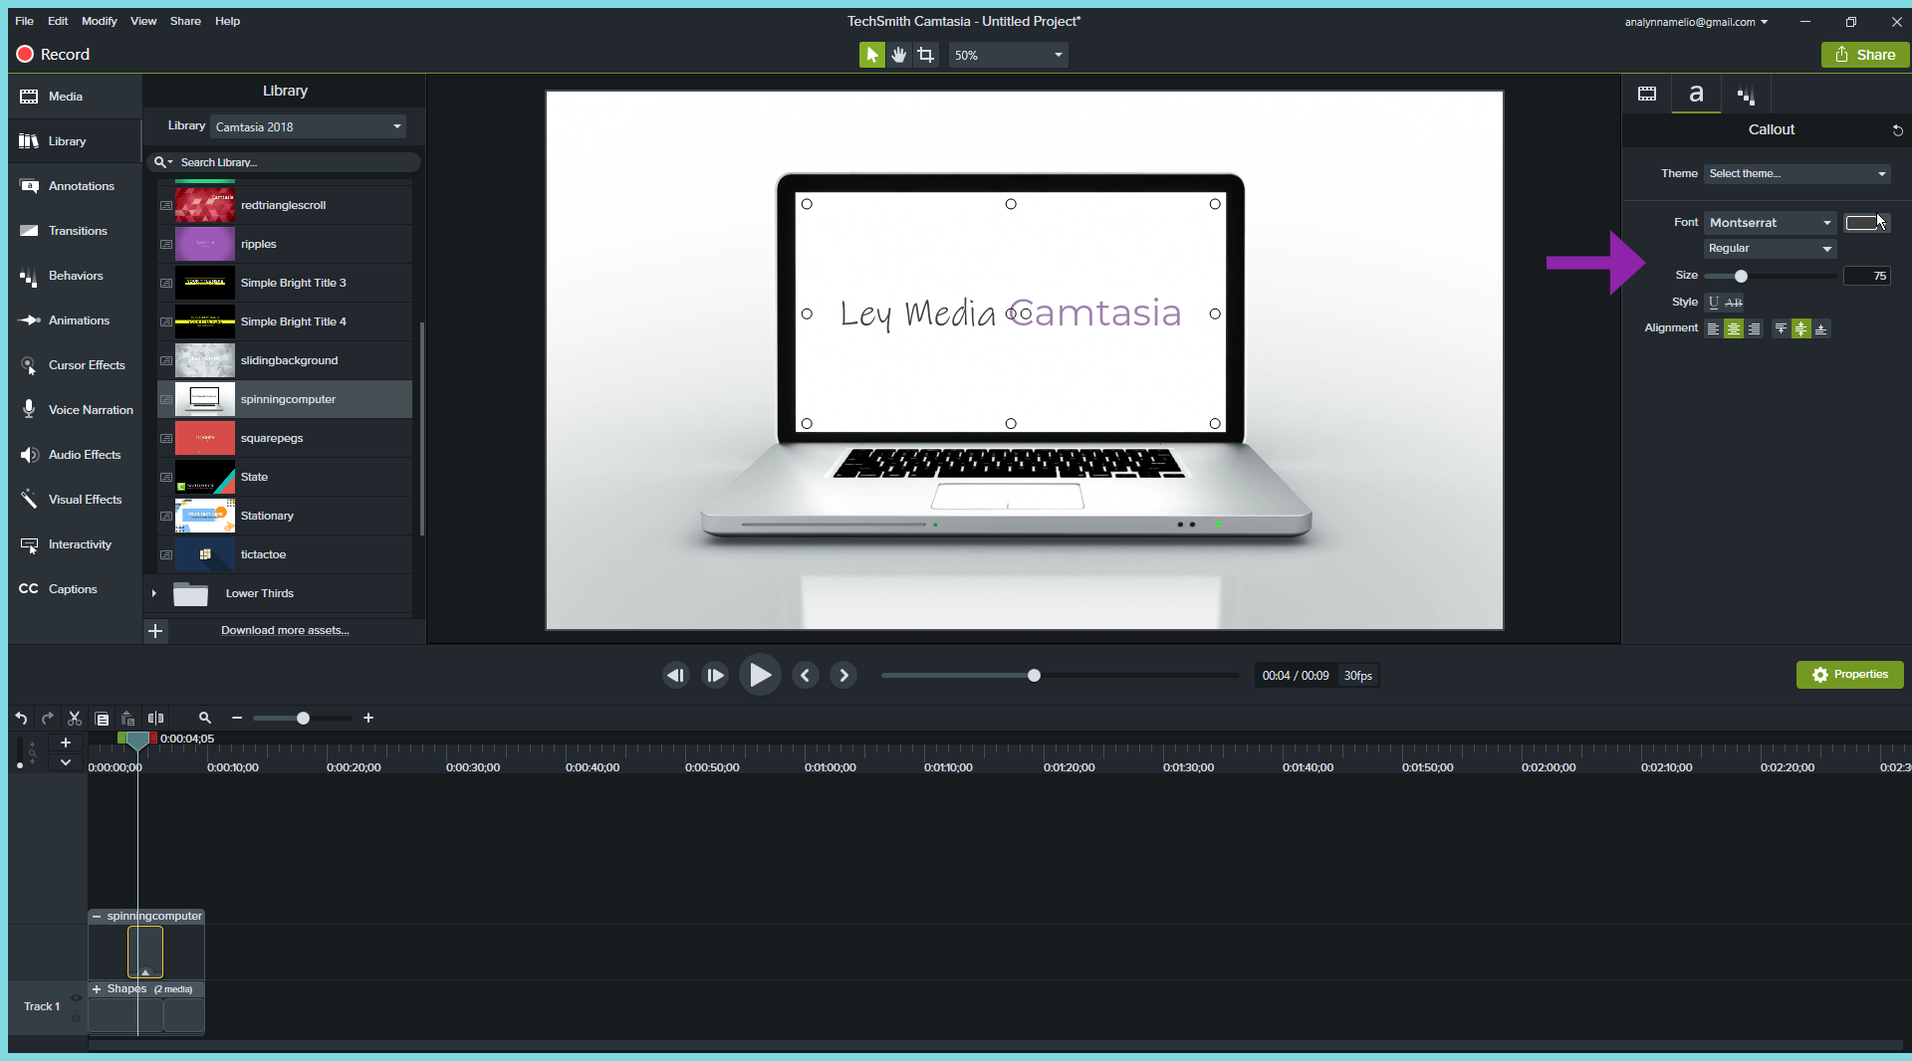This screenshot has height=1061, width=1912.
Task: Align text right horizontally
Action: [x=1754, y=328]
